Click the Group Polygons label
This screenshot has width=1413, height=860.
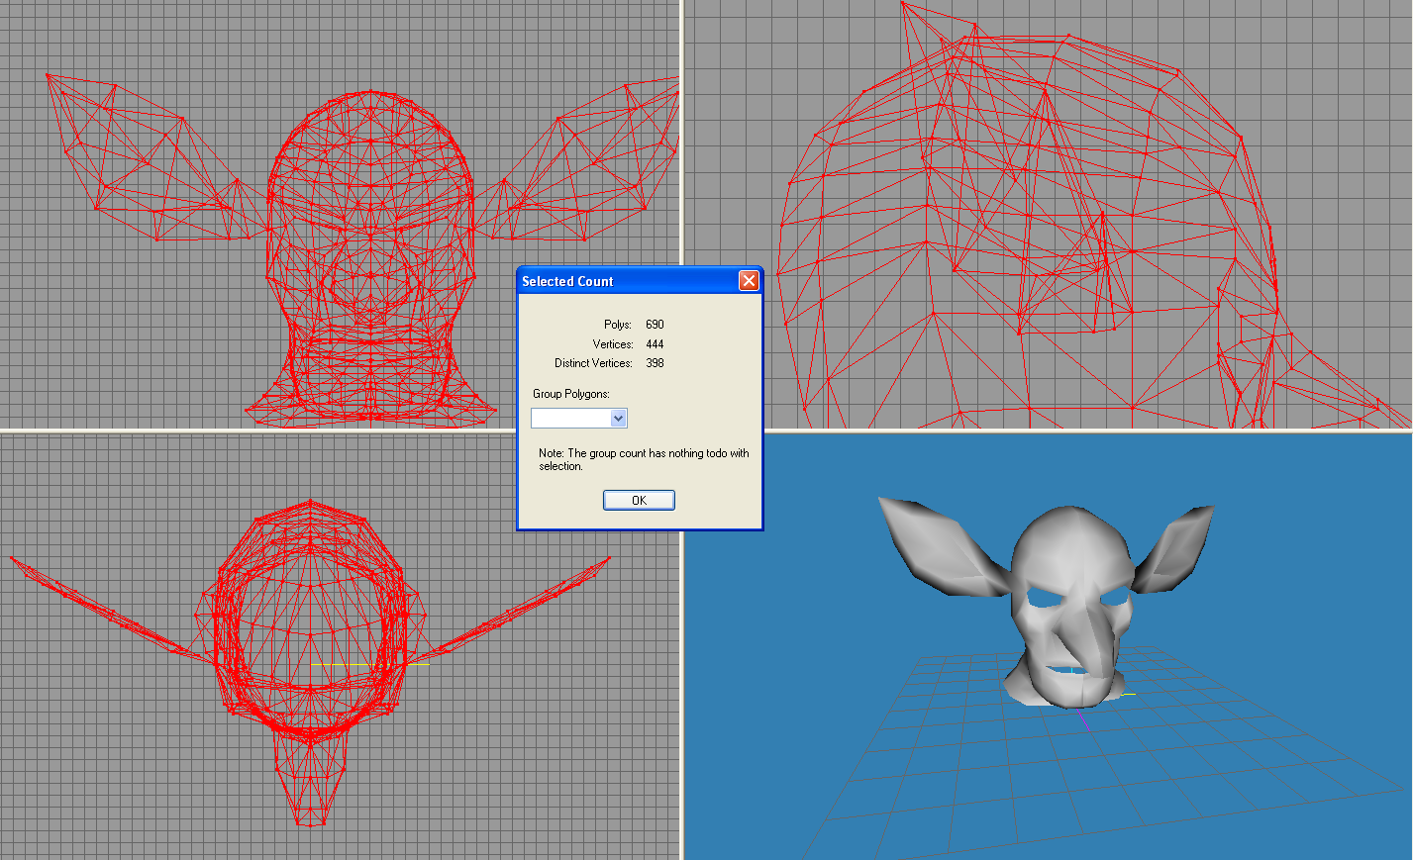coord(571,394)
